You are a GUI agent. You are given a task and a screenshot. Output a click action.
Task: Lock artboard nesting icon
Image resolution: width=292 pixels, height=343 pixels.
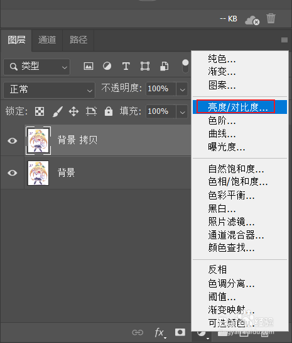click(91, 111)
